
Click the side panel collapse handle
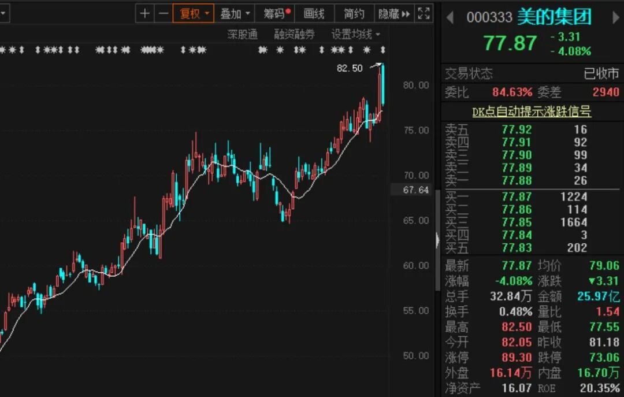[x=437, y=240]
